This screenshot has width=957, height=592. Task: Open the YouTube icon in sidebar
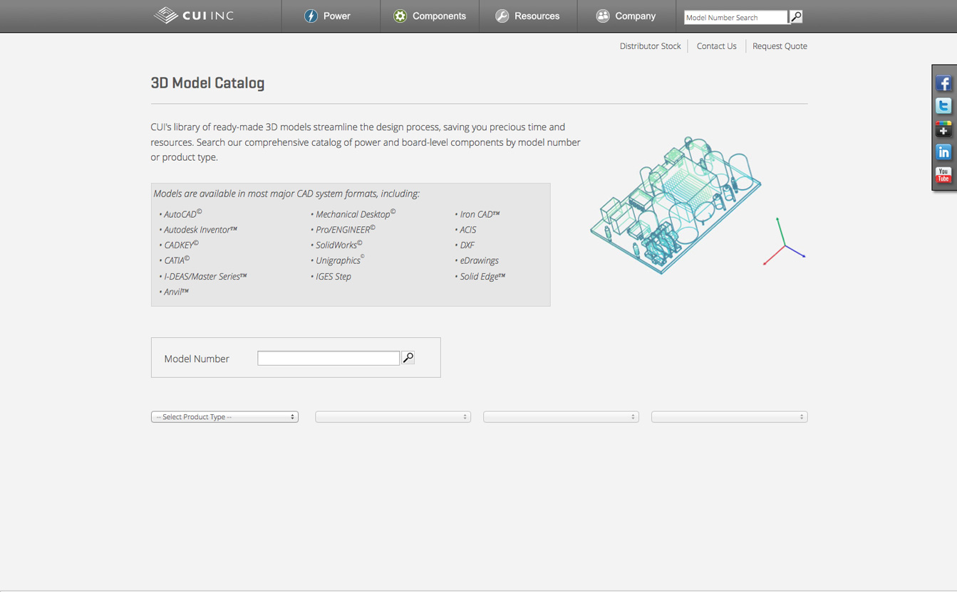coord(943,175)
